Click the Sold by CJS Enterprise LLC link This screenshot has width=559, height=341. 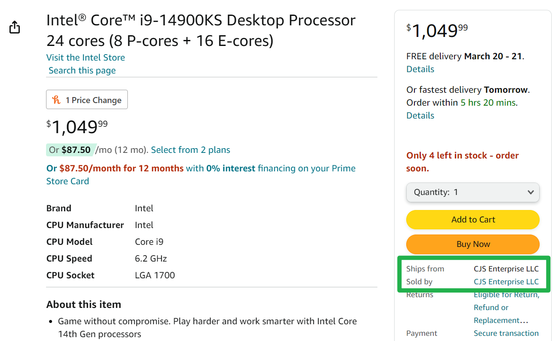pyautogui.click(x=506, y=282)
